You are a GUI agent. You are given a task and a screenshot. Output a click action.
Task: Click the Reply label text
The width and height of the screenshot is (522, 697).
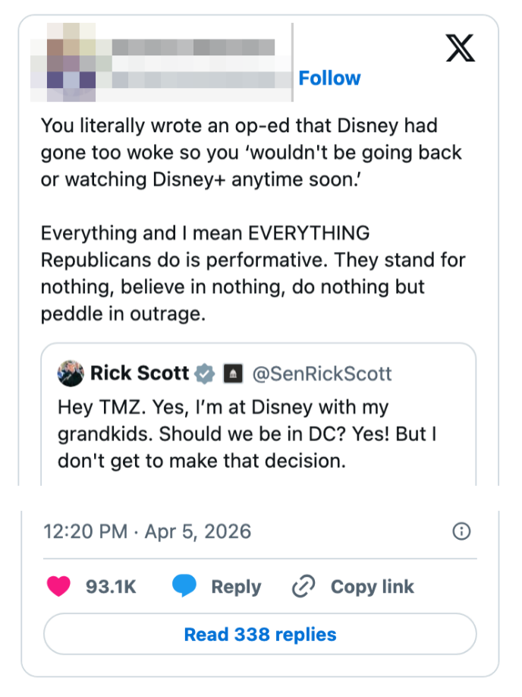pos(235,586)
